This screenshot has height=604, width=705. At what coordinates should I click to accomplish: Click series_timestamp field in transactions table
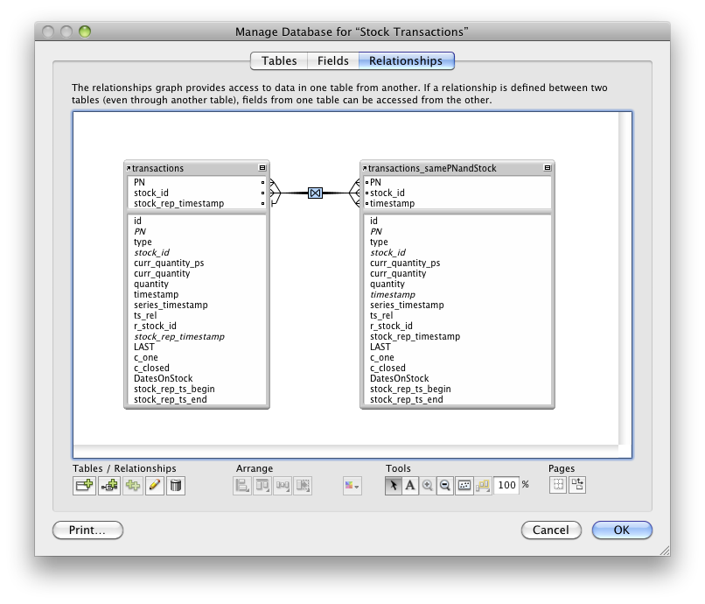pos(171,305)
